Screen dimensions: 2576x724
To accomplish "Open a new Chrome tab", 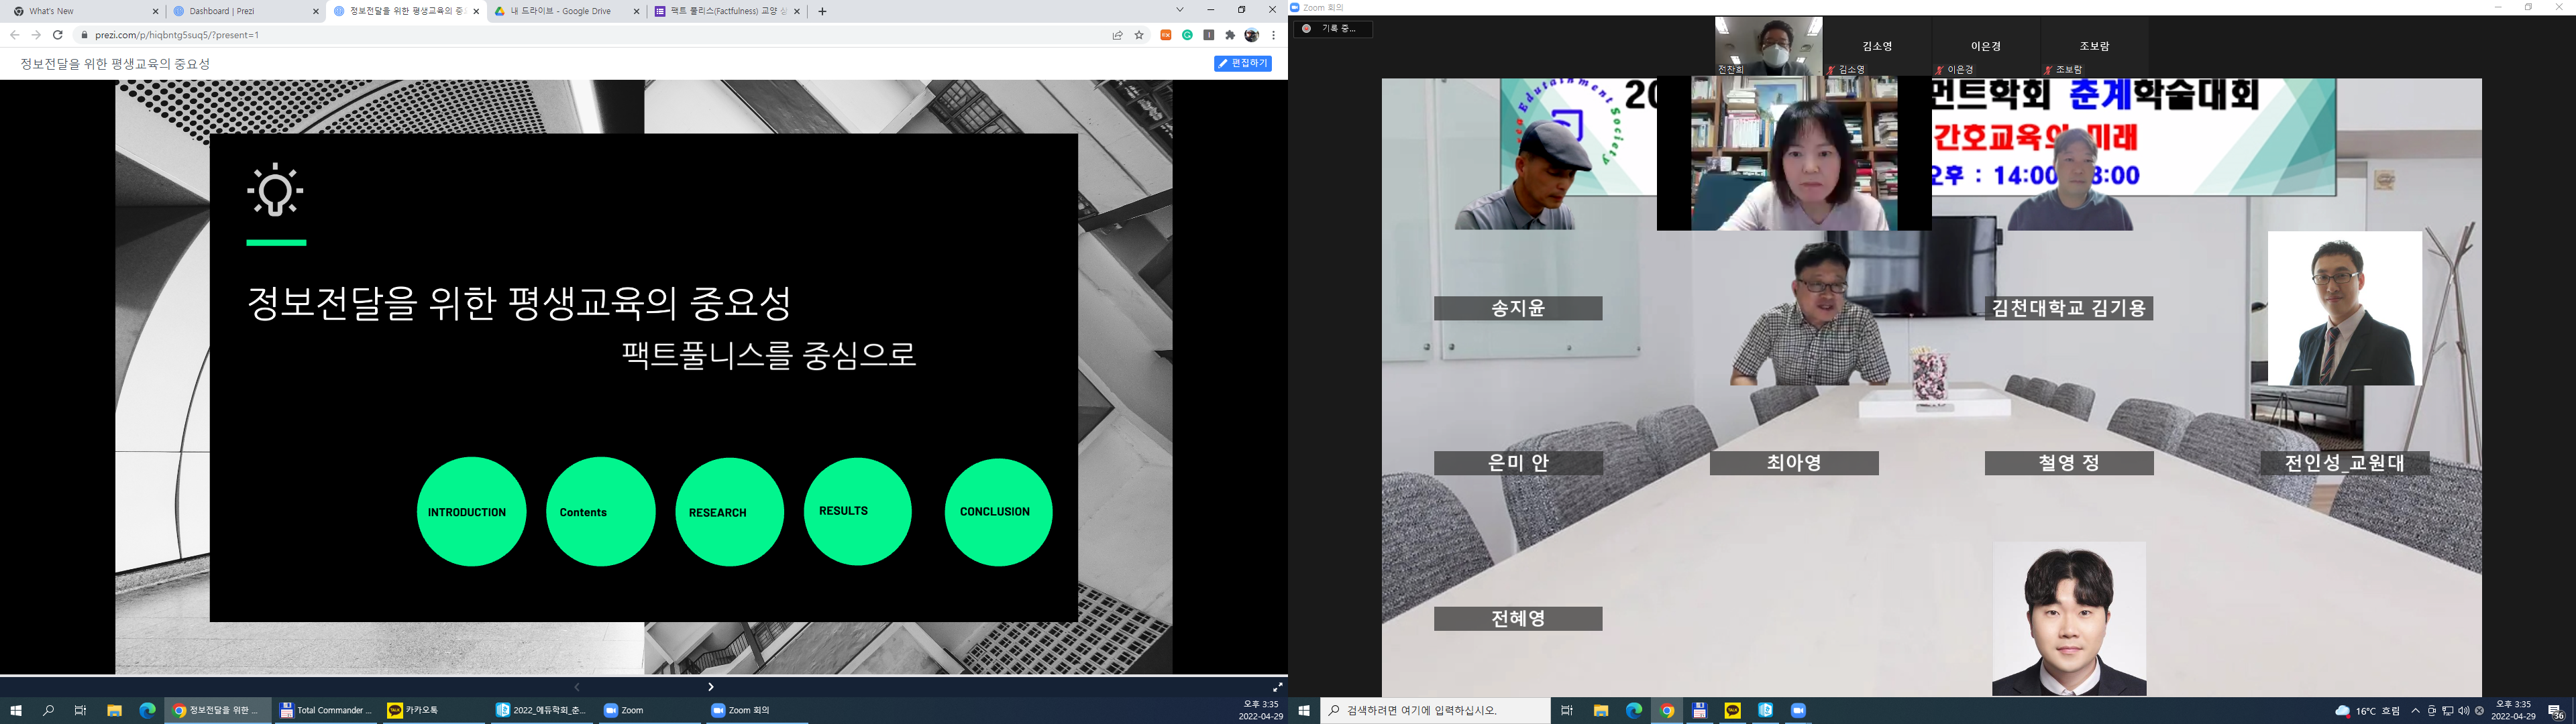I will point(822,11).
